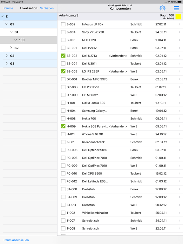The height and width of the screenshot is (244, 183).
Task: Select room 100 in the tree
Action: tap(22, 40)
